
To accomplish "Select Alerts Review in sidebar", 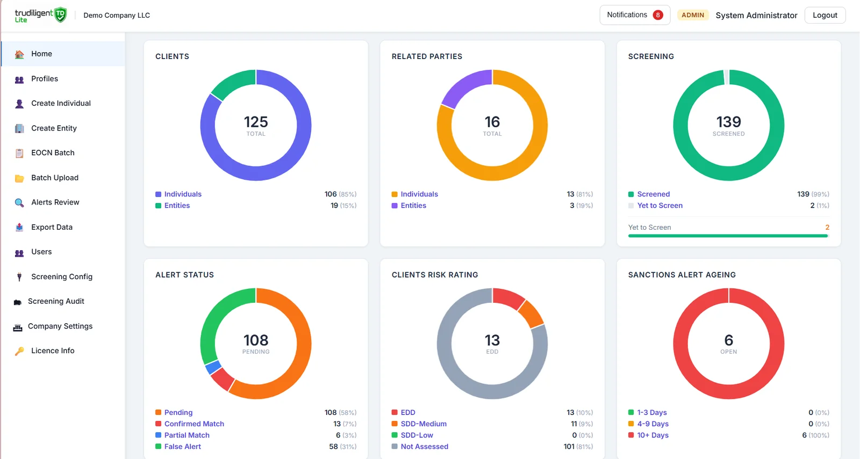I will point(63,202).
